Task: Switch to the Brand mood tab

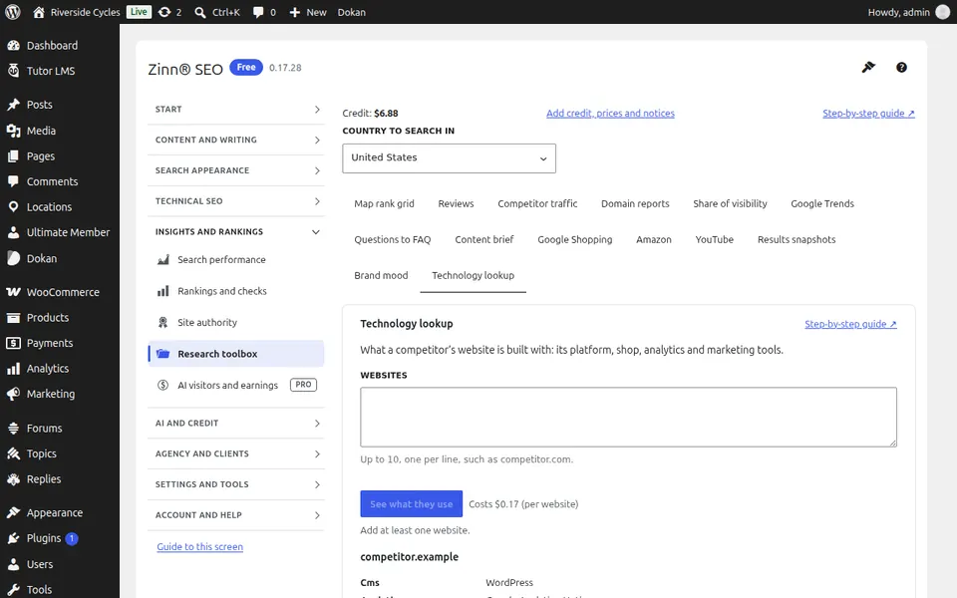Action: click(381, 275)
